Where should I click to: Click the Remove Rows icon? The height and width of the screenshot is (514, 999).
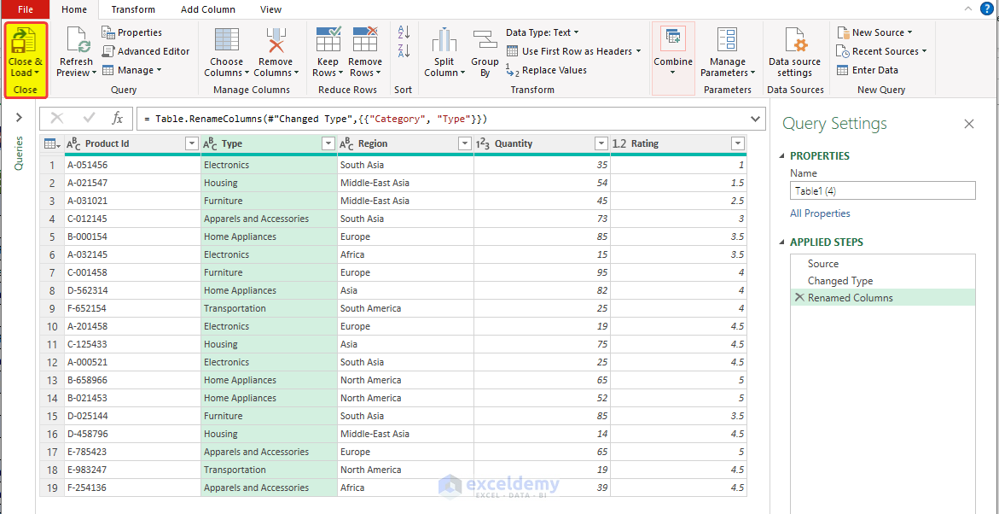tap(365, 40)
